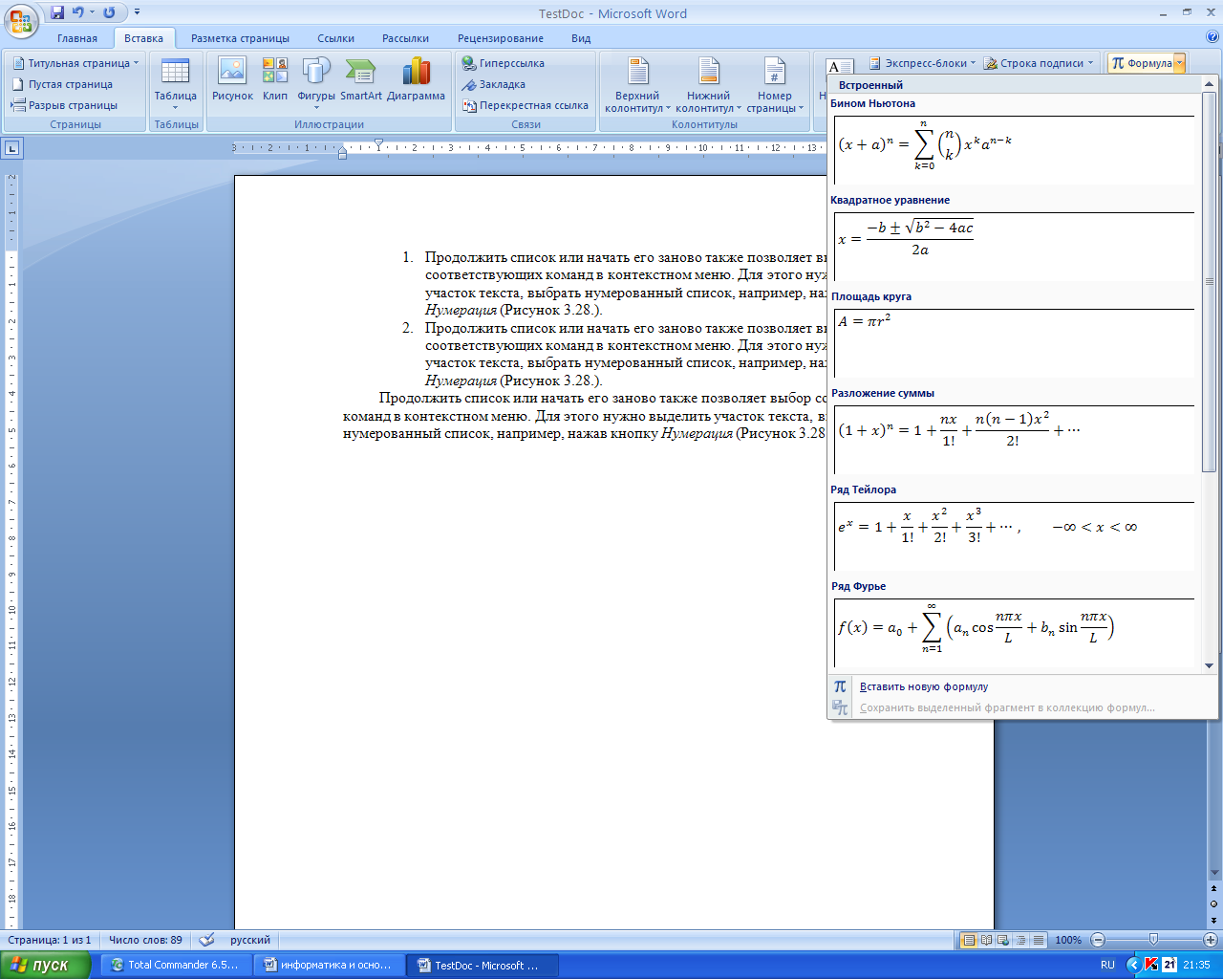Insert a picture with Рисунок
Image resolution: width=1223 pixels, height=979 pixels.
(232, 80)
